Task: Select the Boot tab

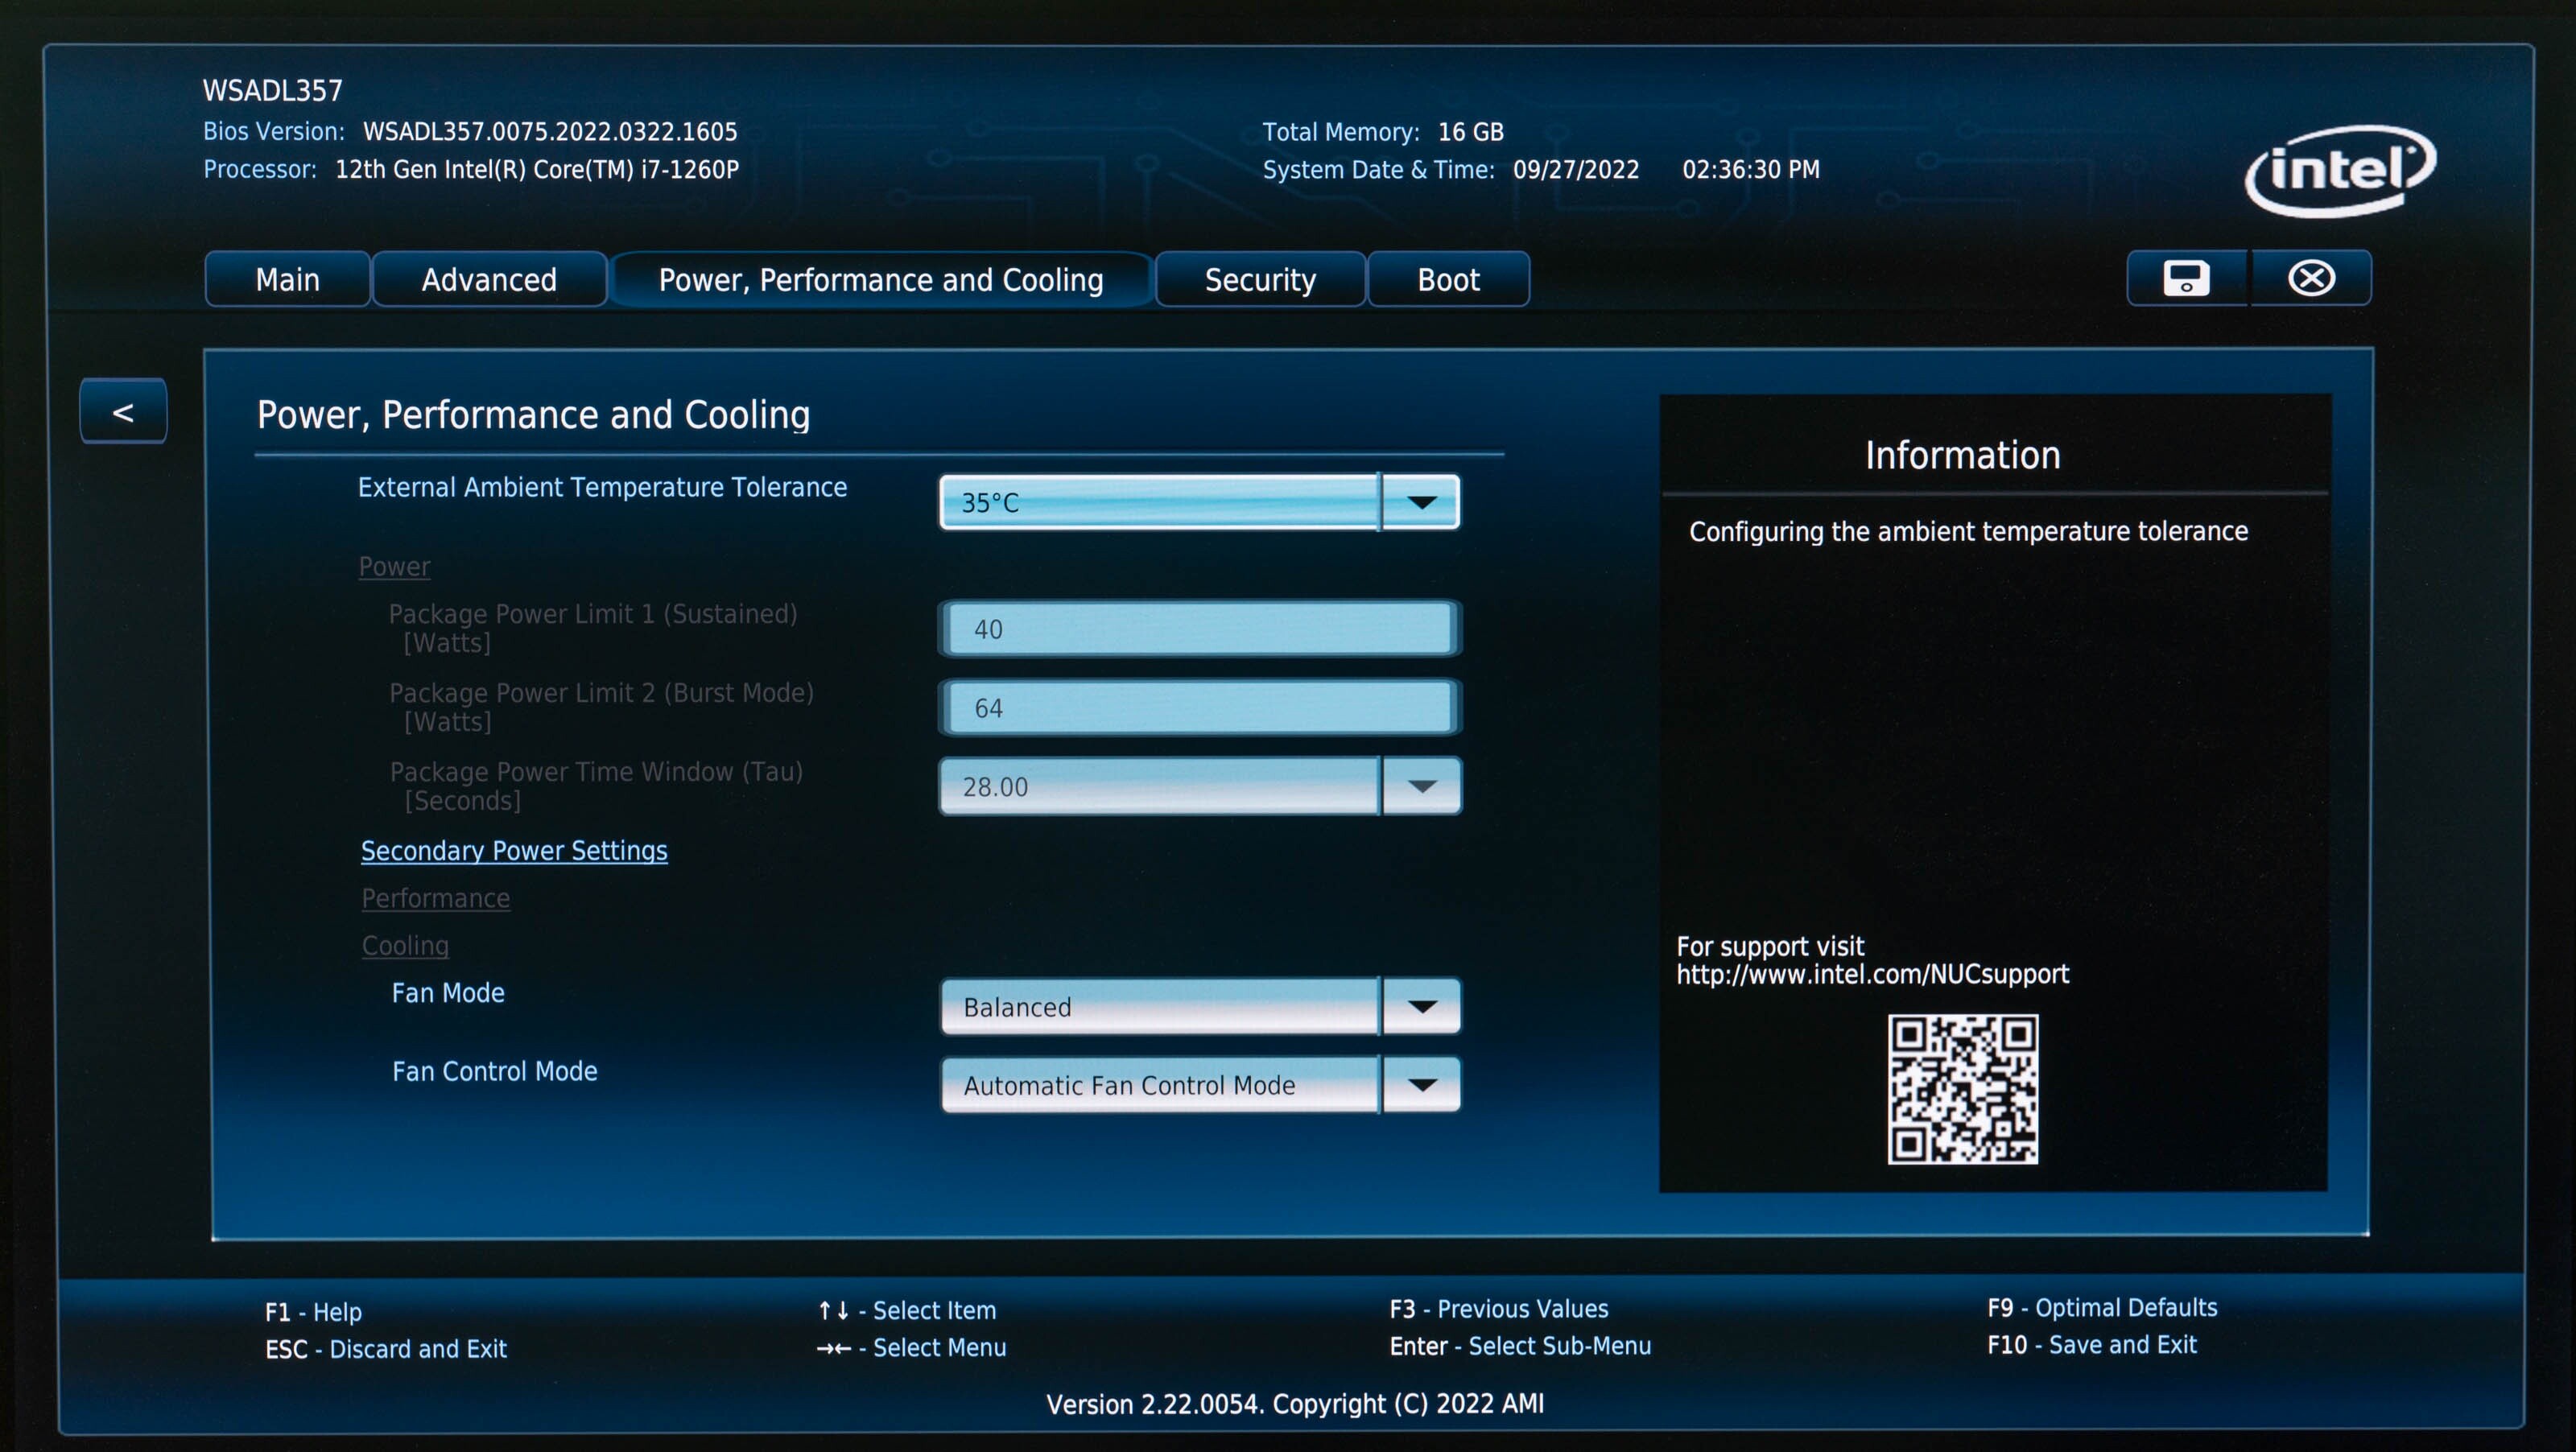Action: (x=1448, y=280)
